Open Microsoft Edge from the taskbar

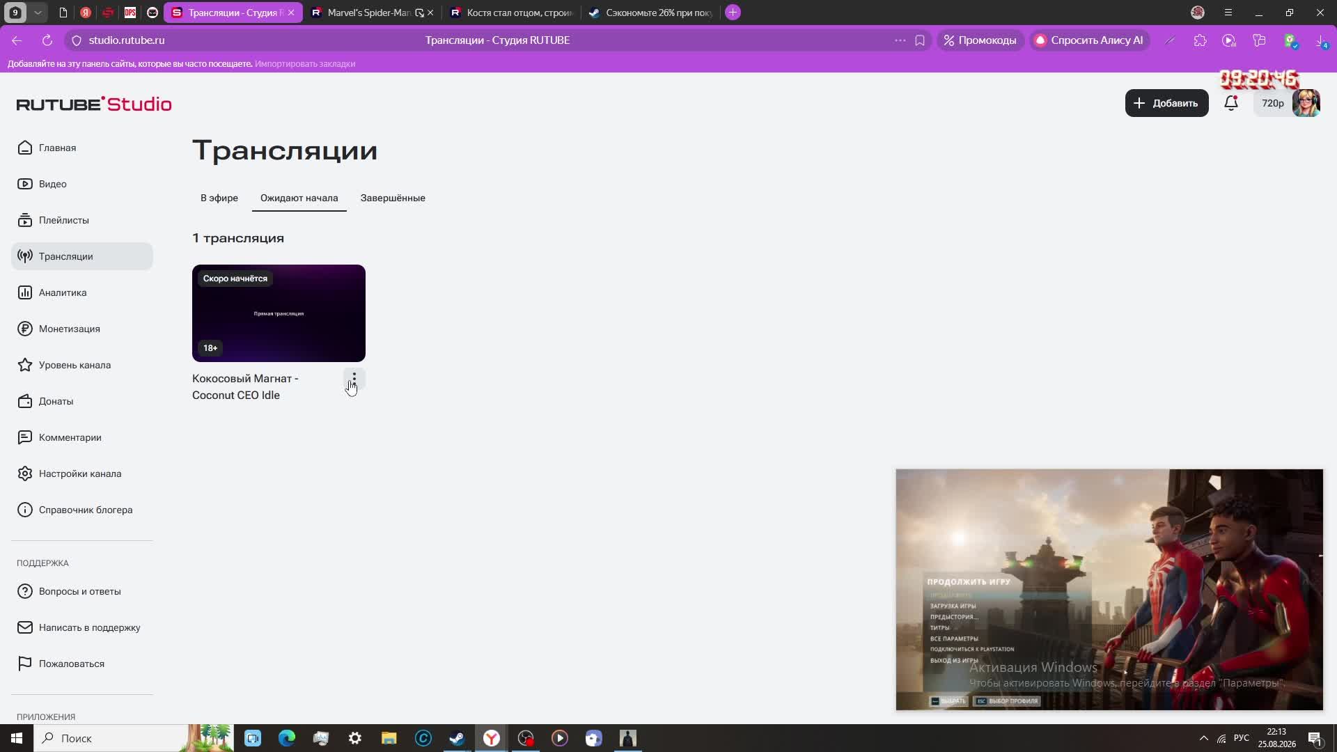pyautogui.click(x=287, y=738)
